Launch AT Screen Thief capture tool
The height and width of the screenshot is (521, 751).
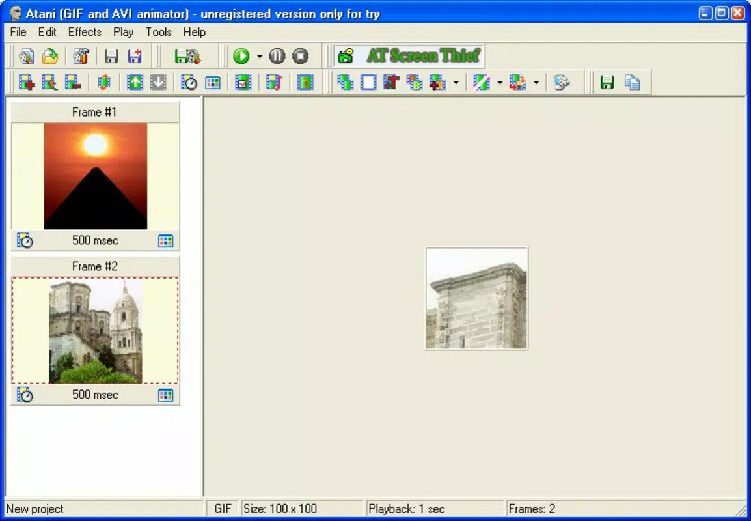tap(409, 55)
